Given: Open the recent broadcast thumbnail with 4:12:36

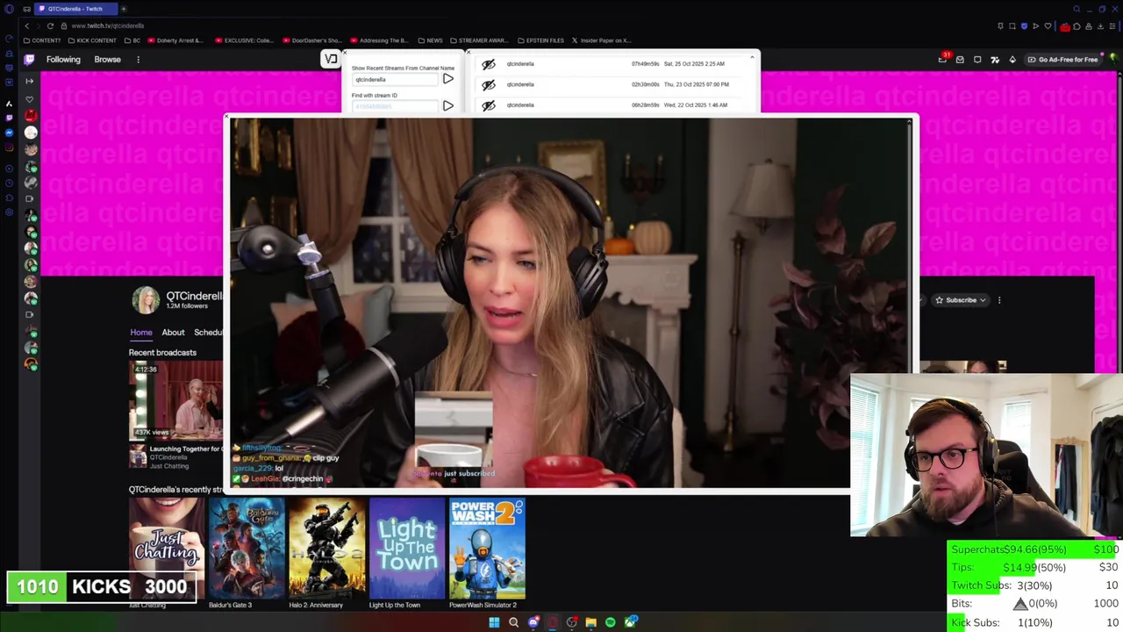Looking at the screenshot, I should point(175,401).
